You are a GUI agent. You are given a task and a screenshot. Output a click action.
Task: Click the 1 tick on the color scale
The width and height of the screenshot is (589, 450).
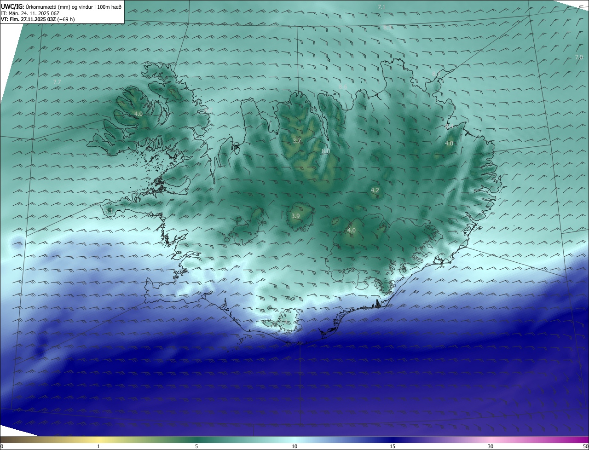(x=99, y=446)
